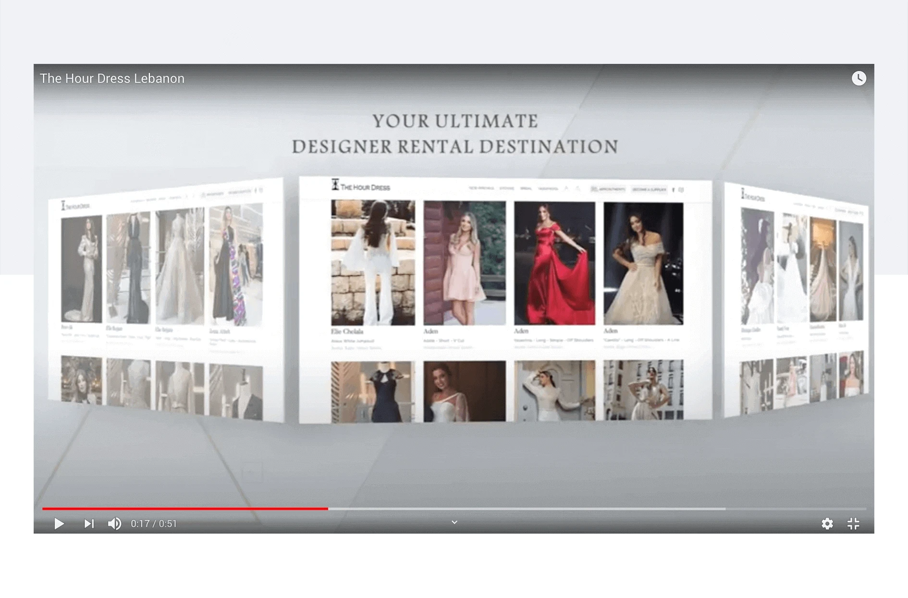Click the Appointments button in site header
Image resolution: width=908 pixels, height=598 pixels.
point(608,189)
